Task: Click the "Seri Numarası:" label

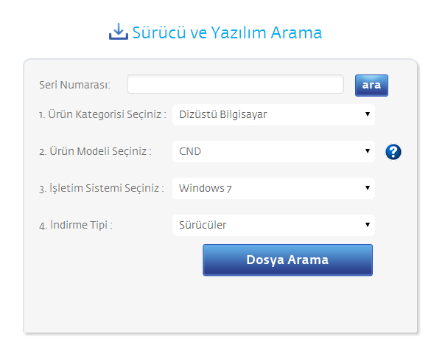Action: pos(74,85)
